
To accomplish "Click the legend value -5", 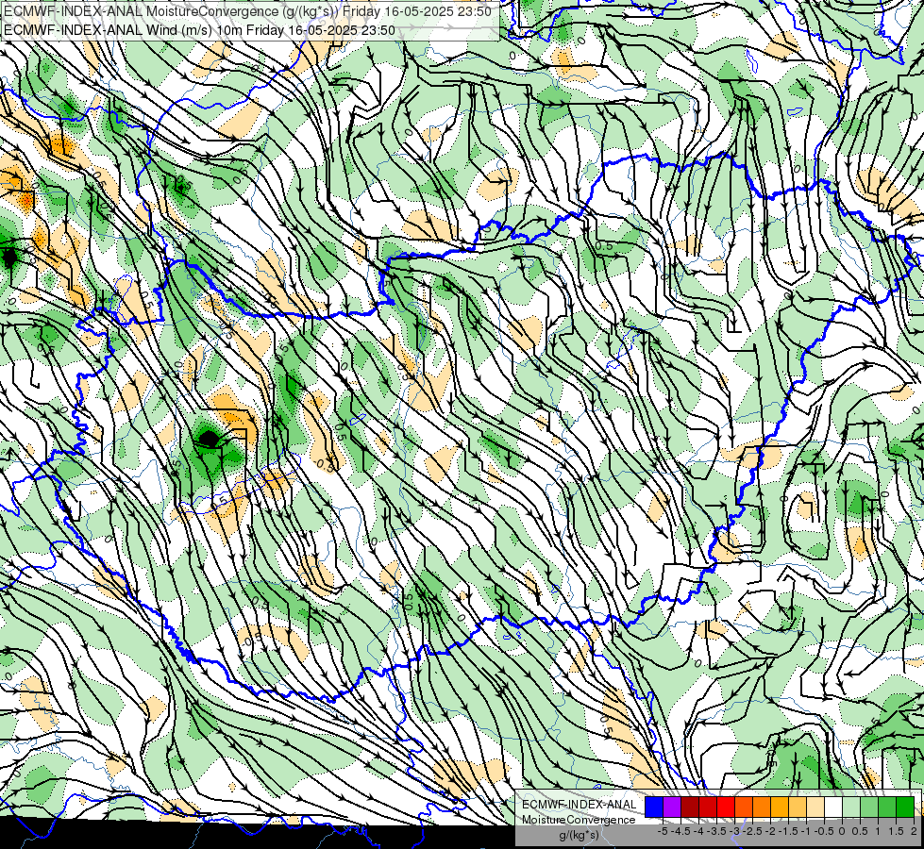I will coord(663,831).
